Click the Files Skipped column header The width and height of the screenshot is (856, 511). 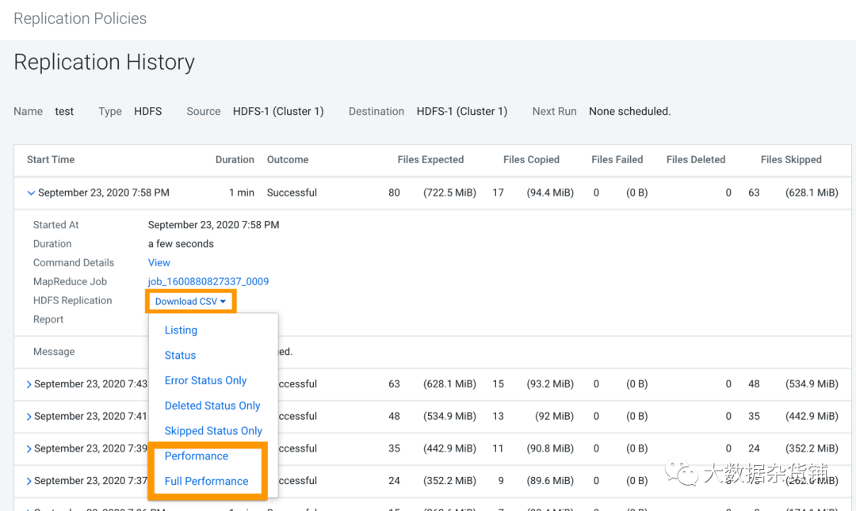(791, 159)
